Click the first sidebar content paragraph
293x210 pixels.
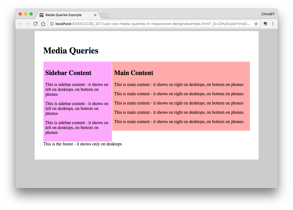(x=77, y=89)
